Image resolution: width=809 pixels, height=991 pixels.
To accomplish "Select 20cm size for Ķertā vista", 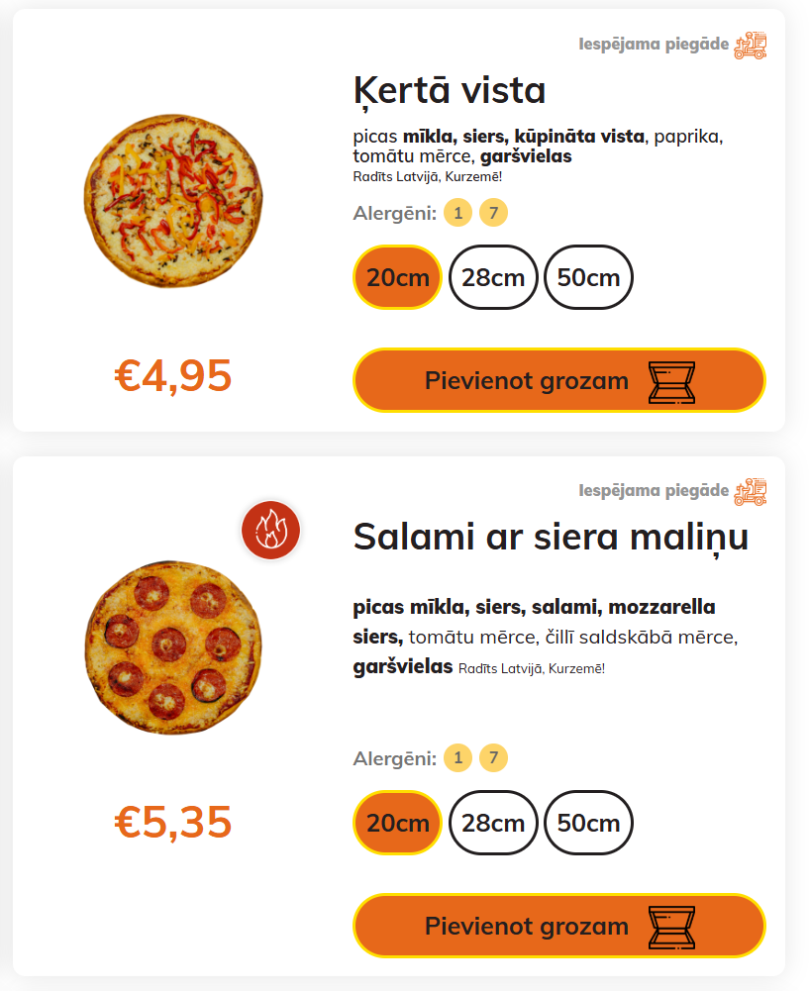I will 397,277.
